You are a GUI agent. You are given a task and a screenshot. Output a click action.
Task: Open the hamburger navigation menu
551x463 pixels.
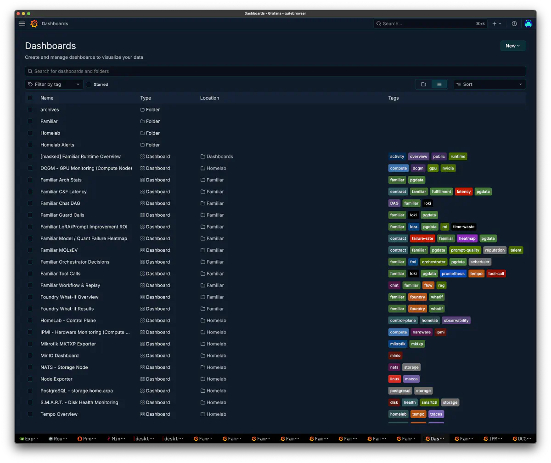[22, 23]
